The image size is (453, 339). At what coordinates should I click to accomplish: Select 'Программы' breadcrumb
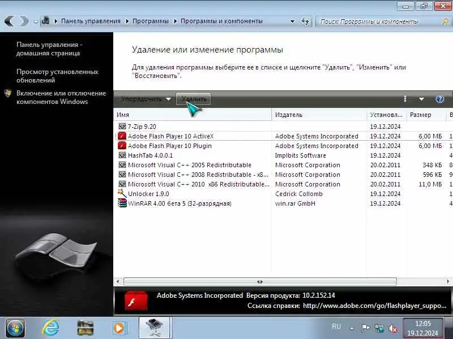(150, 21)
